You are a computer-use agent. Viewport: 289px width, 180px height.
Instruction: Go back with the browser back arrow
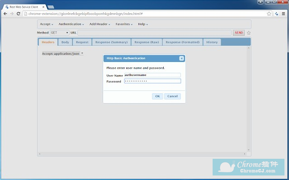5,14
